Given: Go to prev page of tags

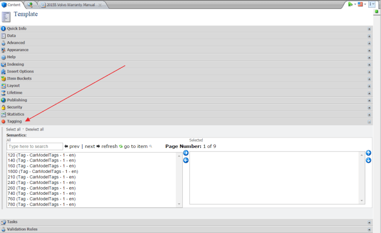Looking at the screenshot, I should [x=72, y=146].
